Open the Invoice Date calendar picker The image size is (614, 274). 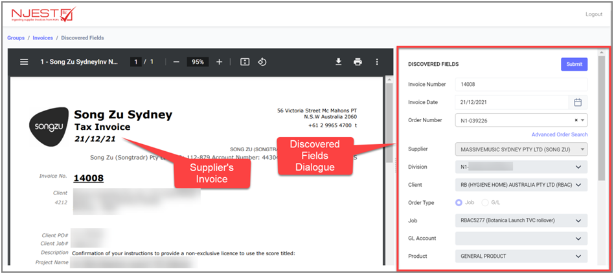[x=578, y=102]
